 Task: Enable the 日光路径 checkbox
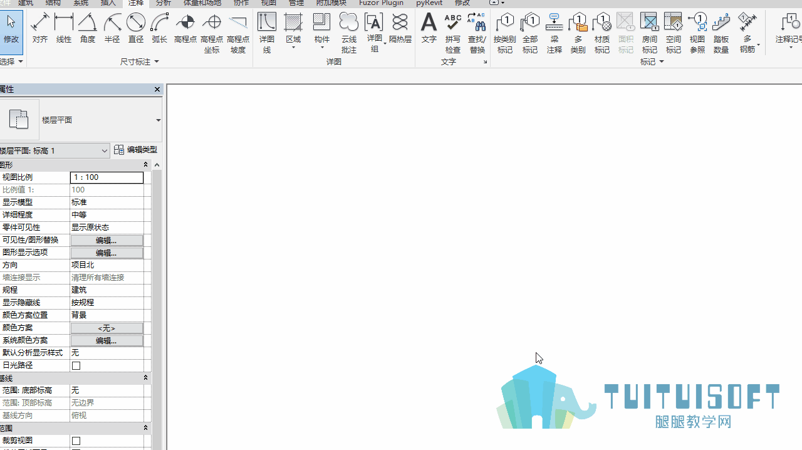76,365
